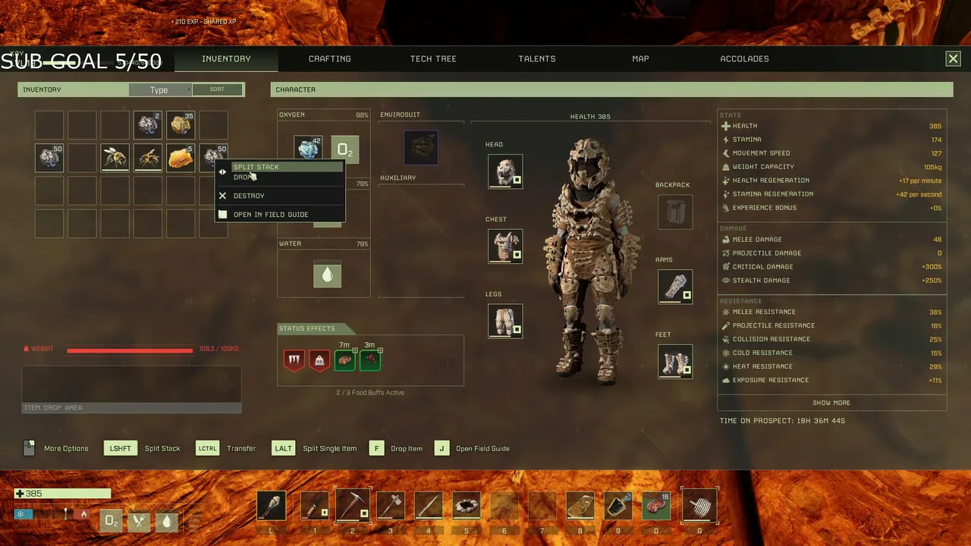Viewport: 971px width, 546px height.
Task: Select the bee item beside the empty slot
Action: point(115,158)
